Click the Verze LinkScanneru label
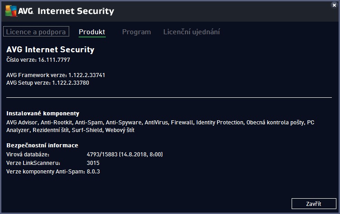340x214 pixels. (33, 163)
